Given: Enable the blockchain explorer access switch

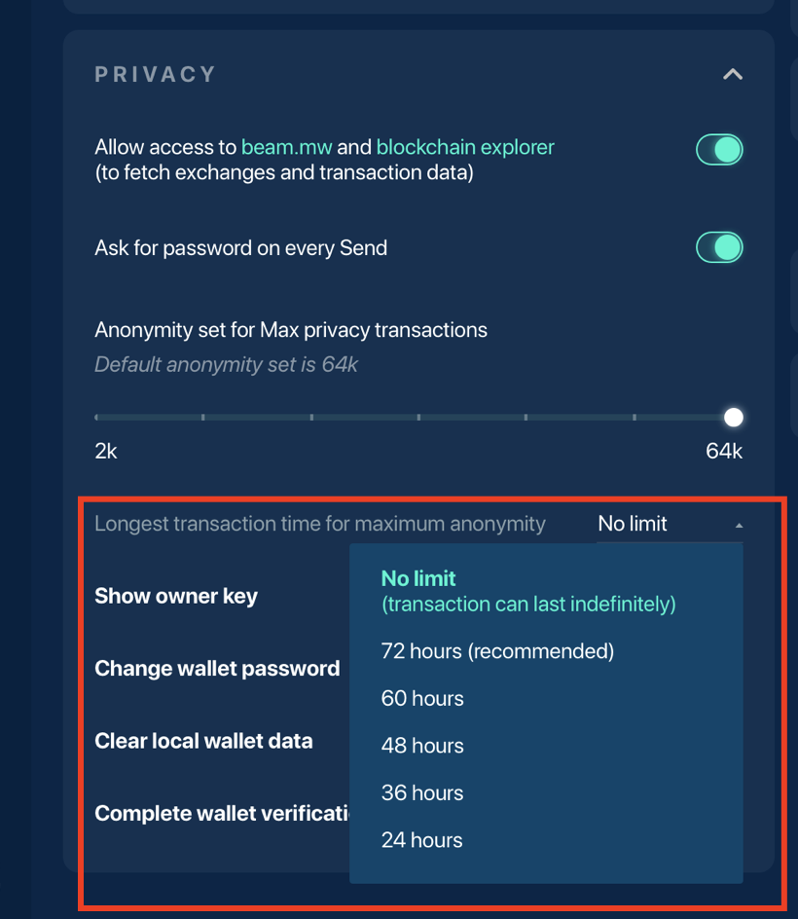Looking at the screenshot, I should [719, 149].
